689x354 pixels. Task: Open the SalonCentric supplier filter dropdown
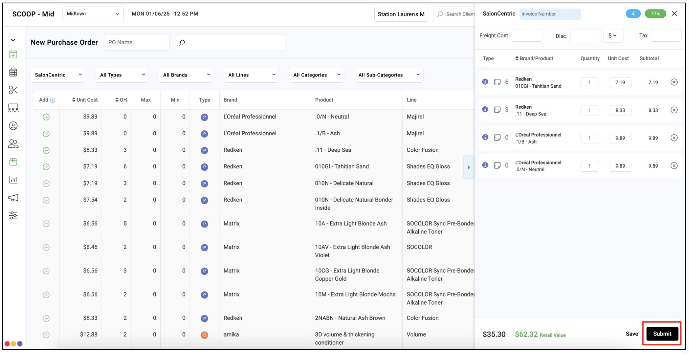[x=58, y=75]
